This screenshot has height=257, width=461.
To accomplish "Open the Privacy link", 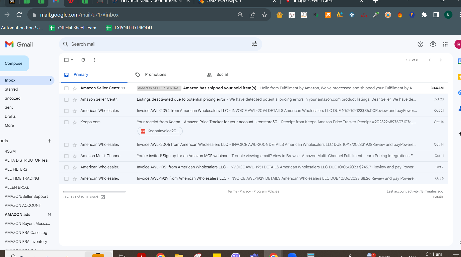I will [x=245, y=191].
